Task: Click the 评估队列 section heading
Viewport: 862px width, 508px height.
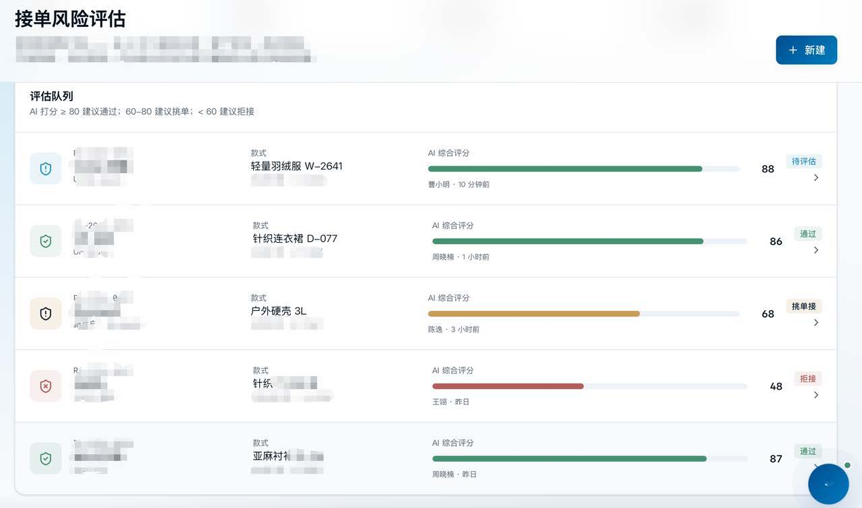Action: click(51, 96)
